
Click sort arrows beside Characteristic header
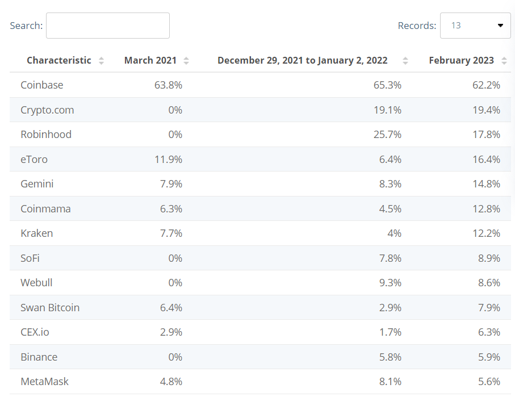coord(101,61)
